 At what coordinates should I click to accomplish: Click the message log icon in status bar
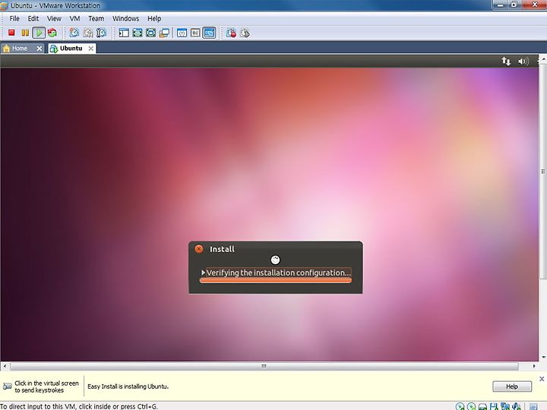tap(533, 406)
